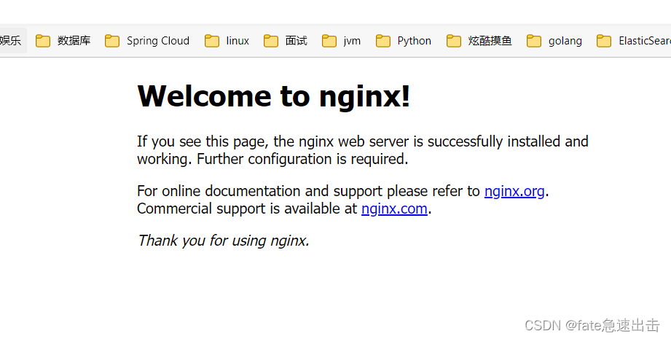Click the 'Thank you for using nginx.' text
Screen dimensions: 671x339
click(x=224, y=241)
